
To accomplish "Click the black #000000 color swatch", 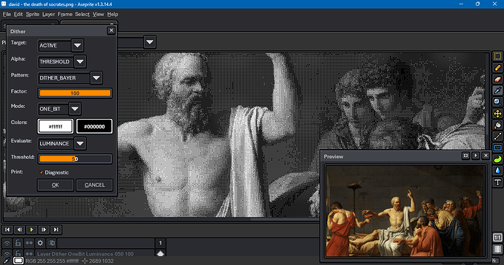I will click(x=94, y=126).
